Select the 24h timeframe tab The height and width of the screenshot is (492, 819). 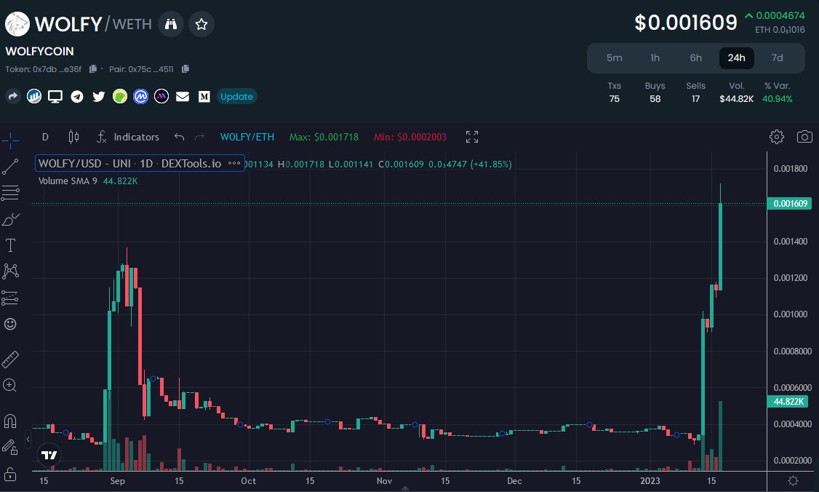point(737,57)
